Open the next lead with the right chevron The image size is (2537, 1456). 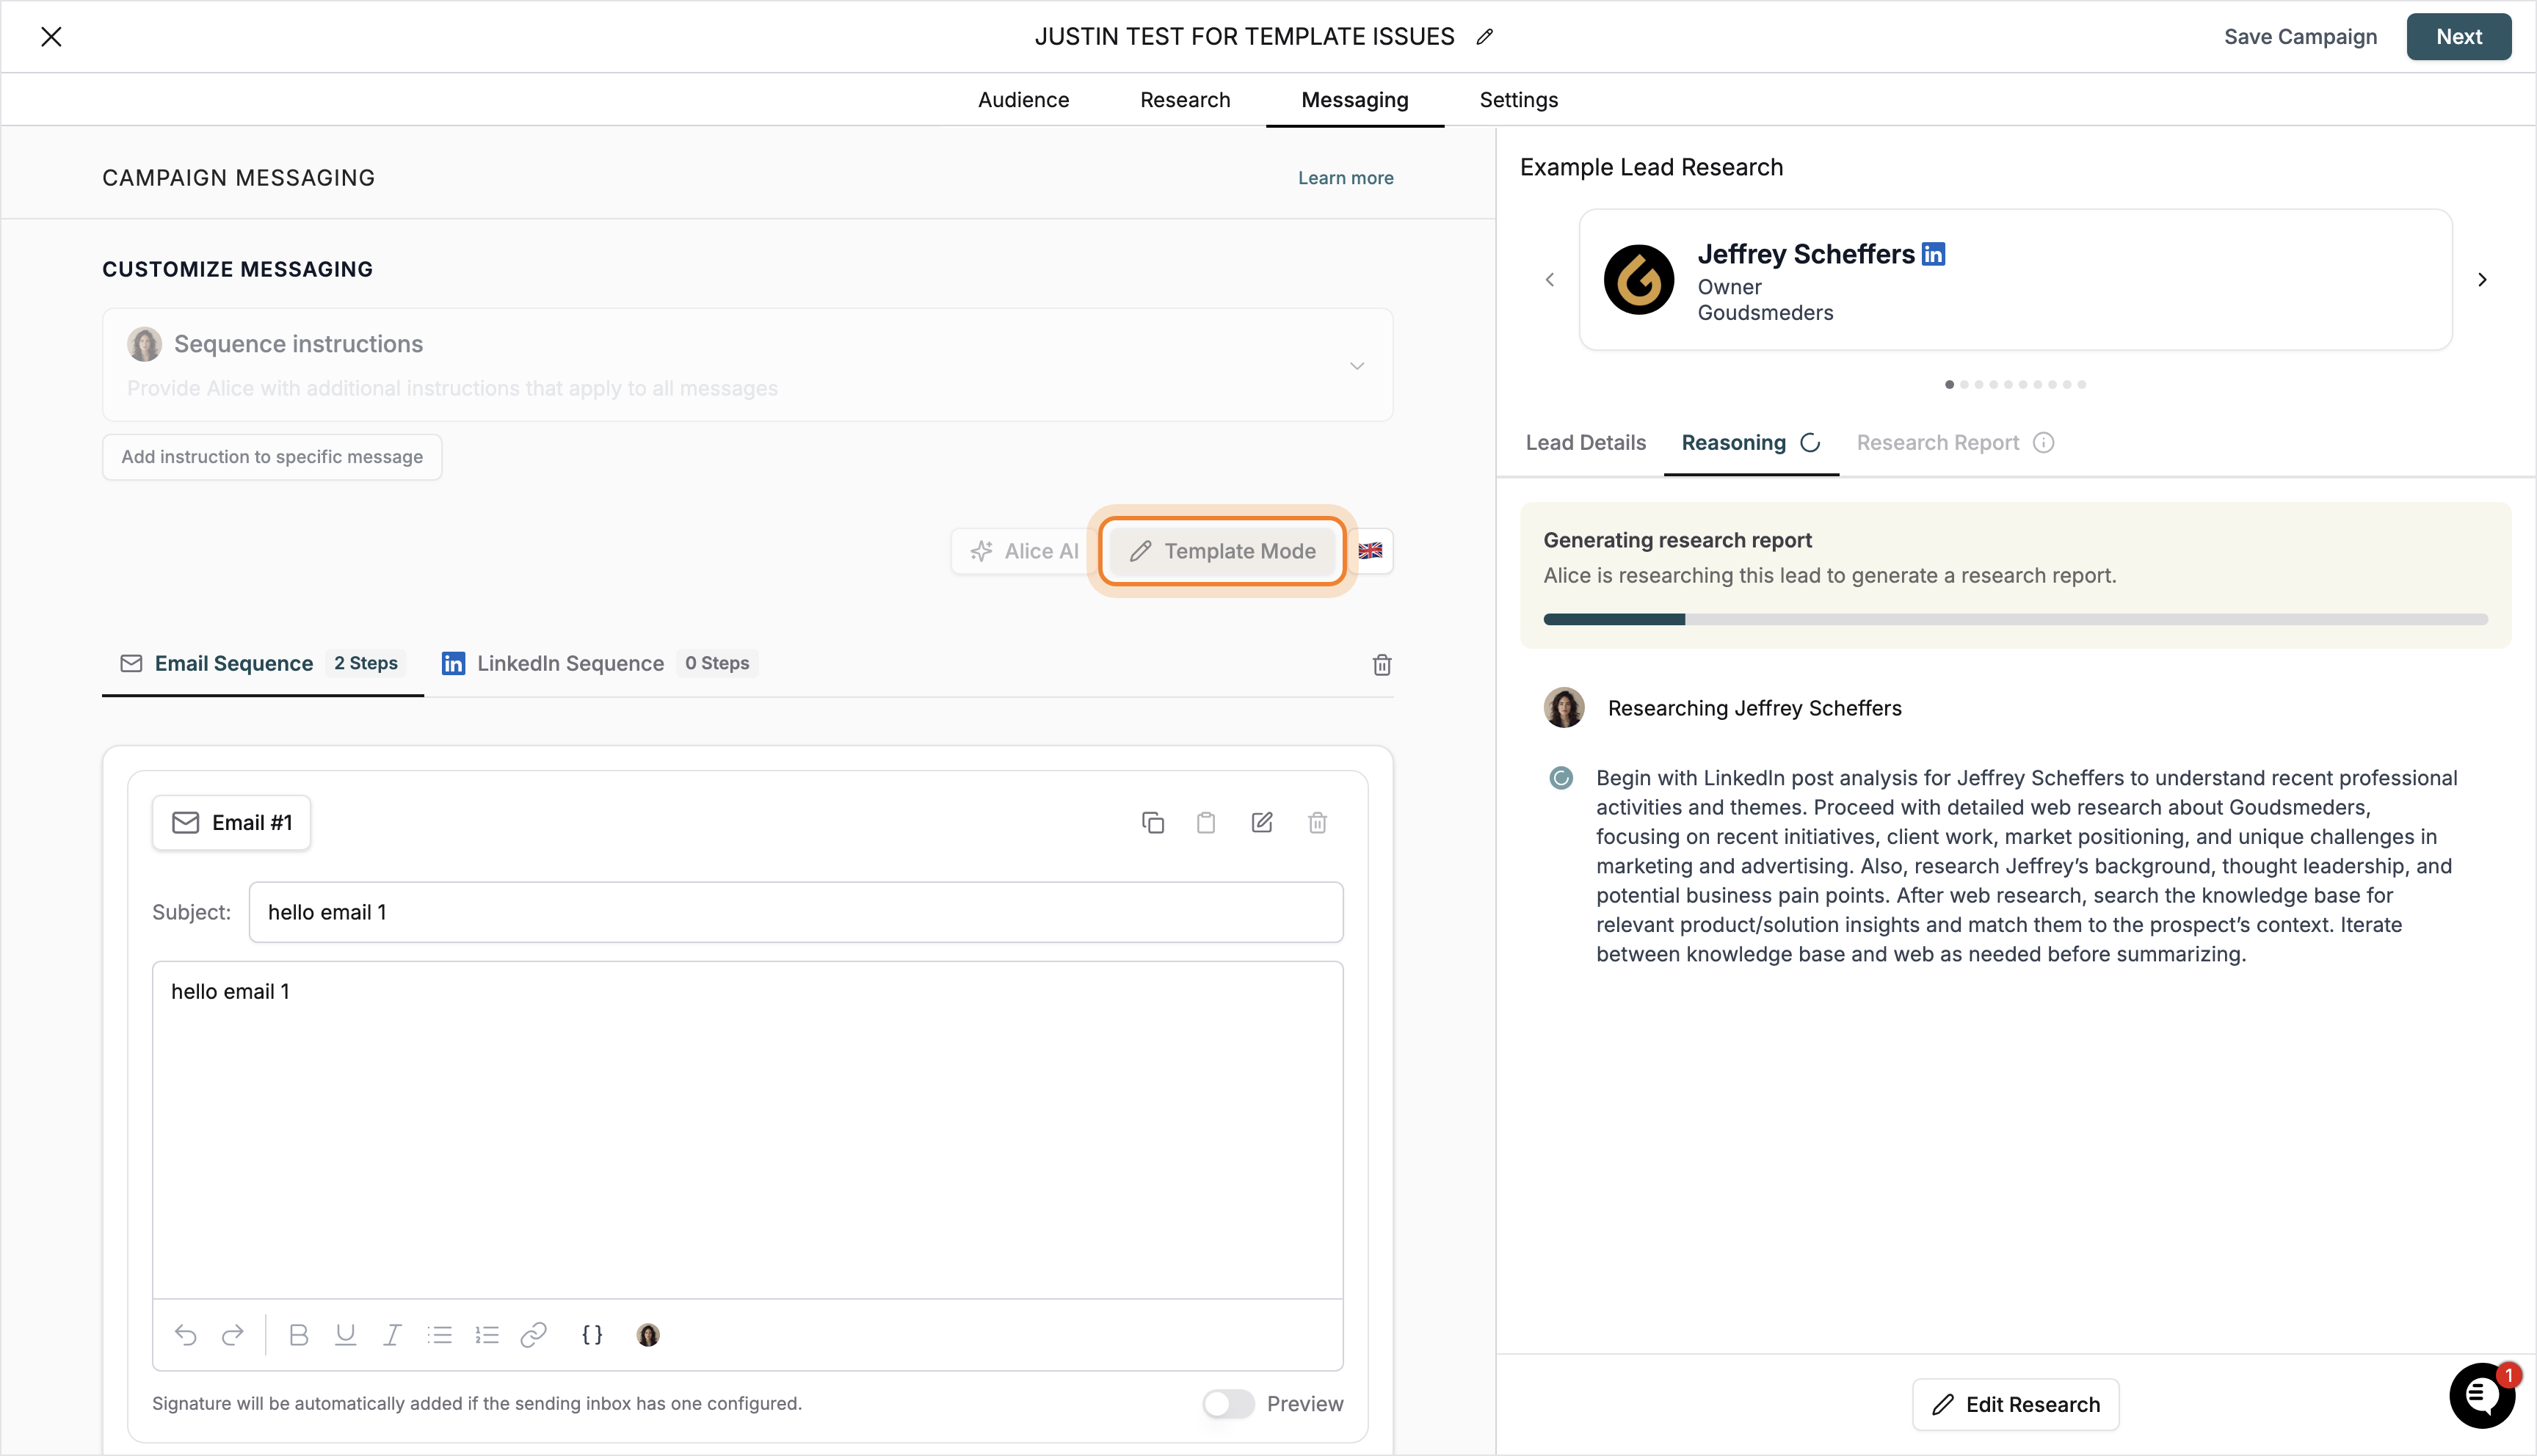(x=2482, y=280)
